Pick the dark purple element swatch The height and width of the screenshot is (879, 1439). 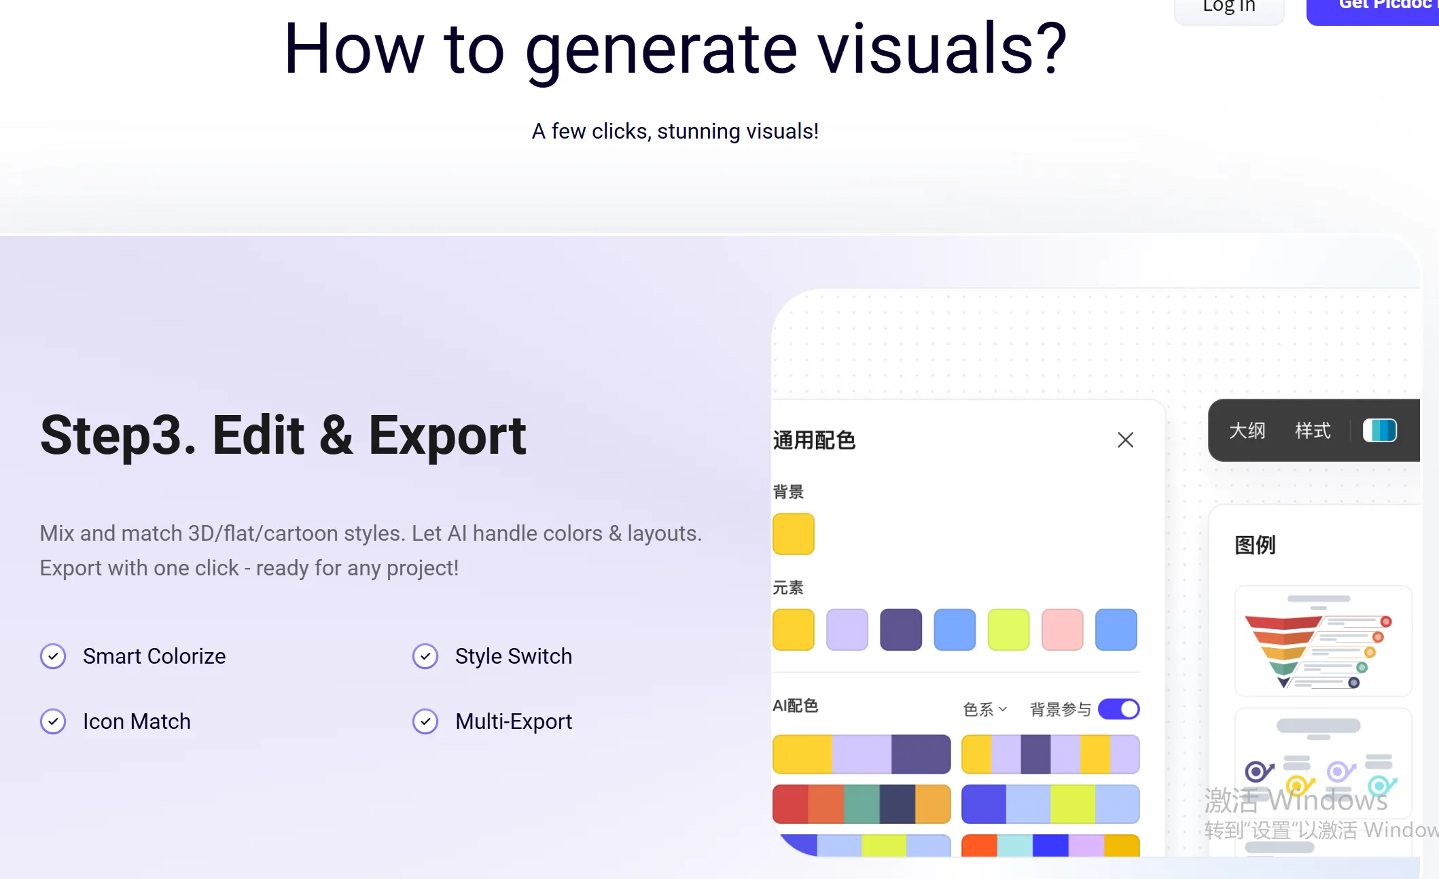click(x=901, y=630)
